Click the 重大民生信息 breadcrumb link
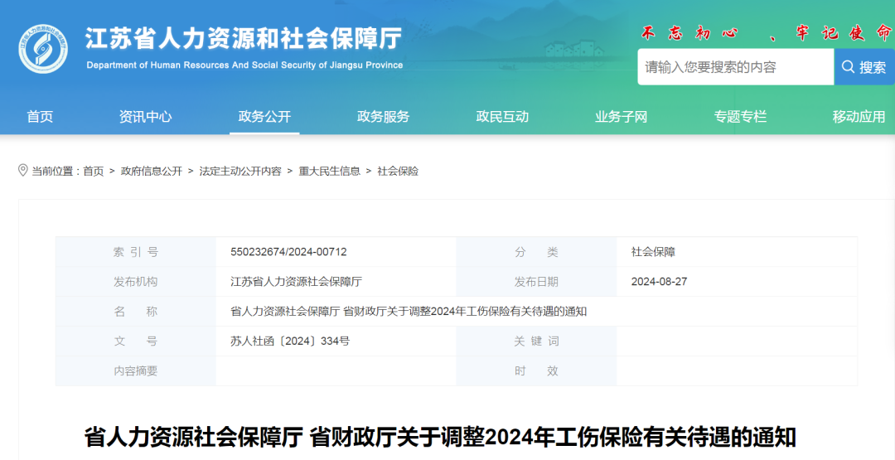 coord(330,172)
